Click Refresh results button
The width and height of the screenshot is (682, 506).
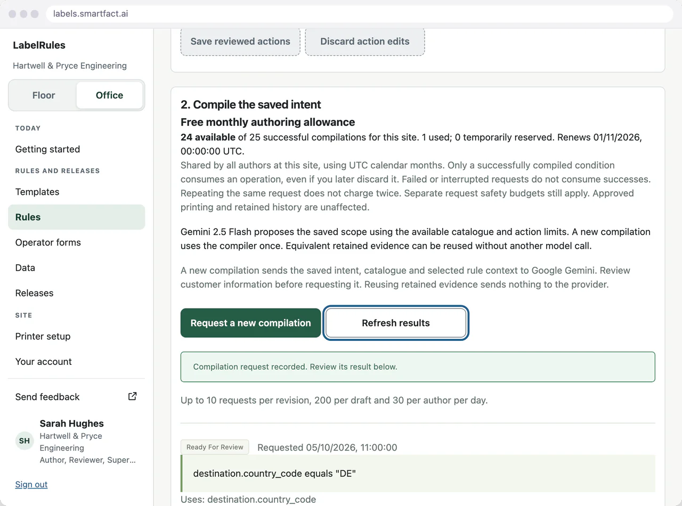click(x=396, y=323)
